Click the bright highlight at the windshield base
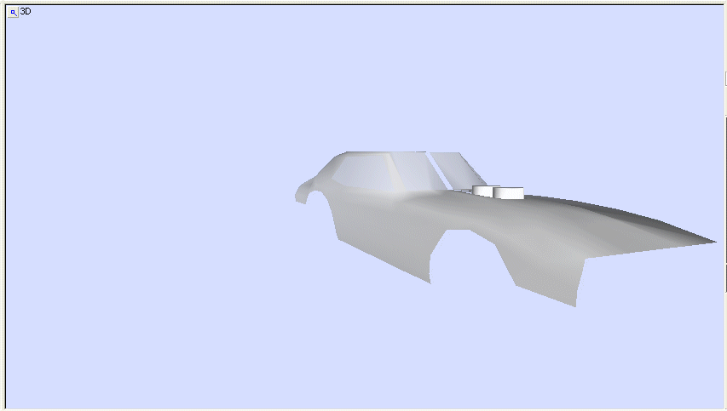 coord(401,197)
